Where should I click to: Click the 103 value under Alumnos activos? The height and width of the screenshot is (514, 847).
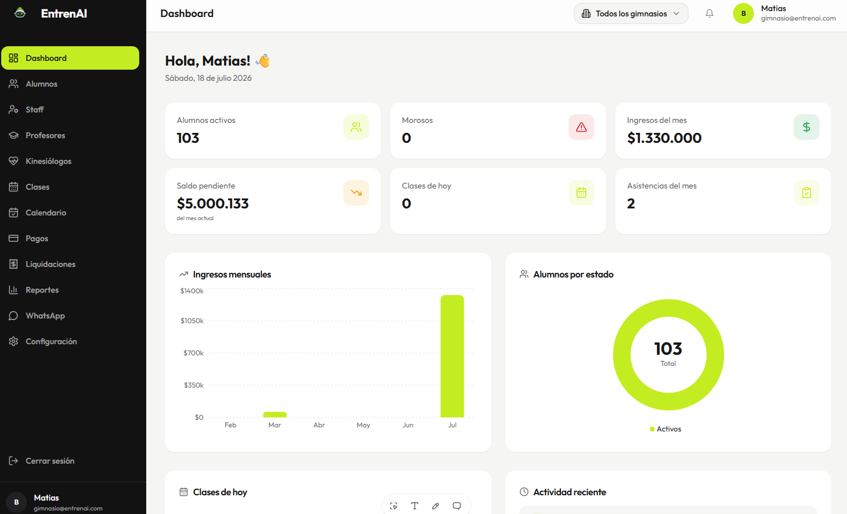point(188,138)
